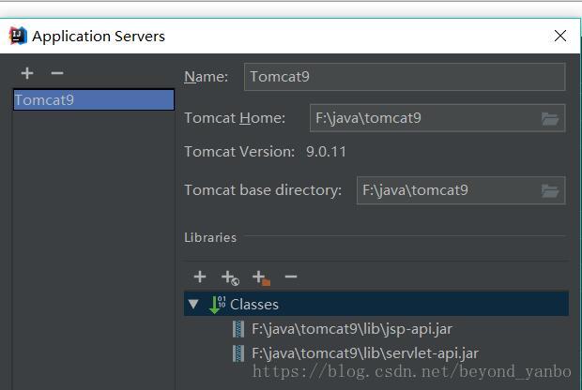Viewport: 582px width, 390px height.
Task: Add a library from URL
Action: [x=230, y=277]
